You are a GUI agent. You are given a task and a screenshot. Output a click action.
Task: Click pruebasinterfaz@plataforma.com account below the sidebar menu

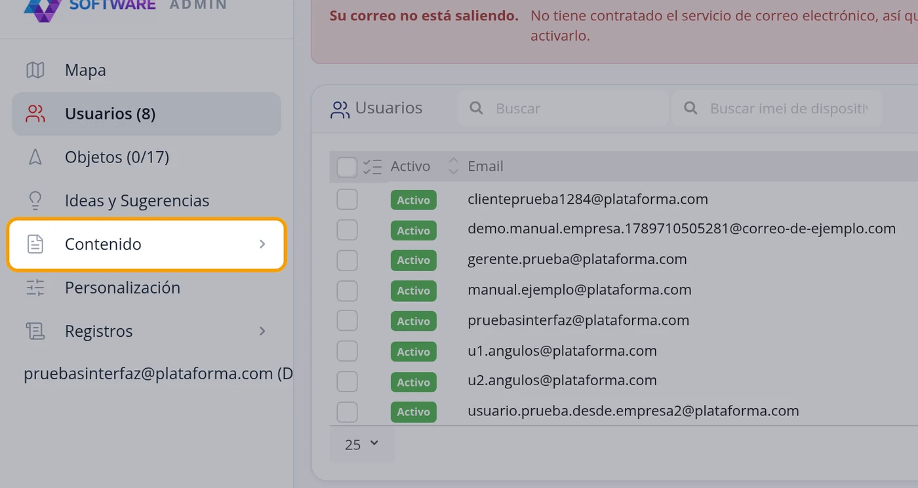point(158,374)
